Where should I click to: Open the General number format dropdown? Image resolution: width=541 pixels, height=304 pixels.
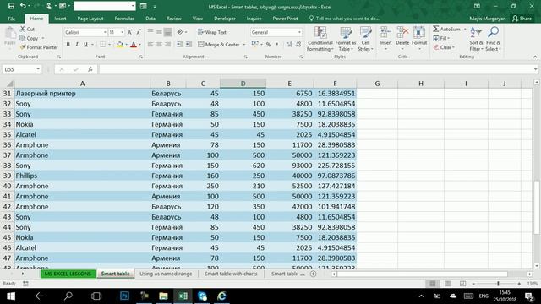[x=299, y=32]
